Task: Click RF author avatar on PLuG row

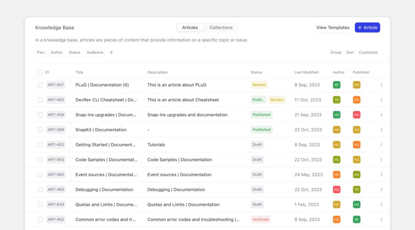Action: pyautogui.click(x=337, y=85)
